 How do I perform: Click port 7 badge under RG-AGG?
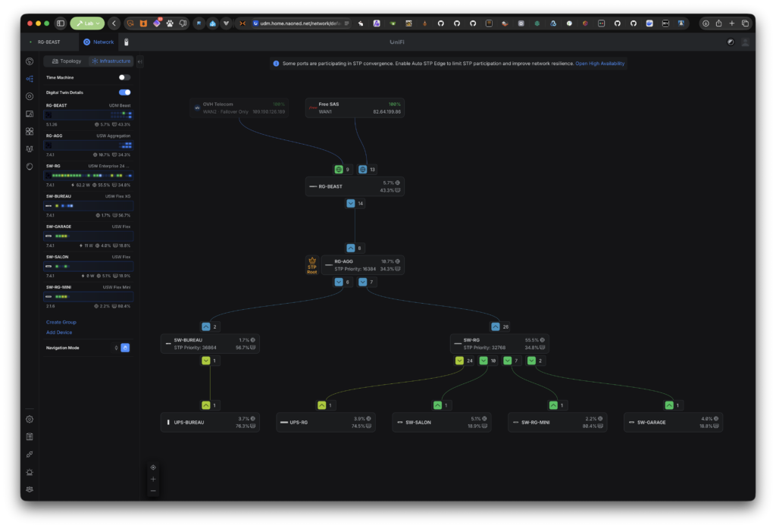click(367, 282)
